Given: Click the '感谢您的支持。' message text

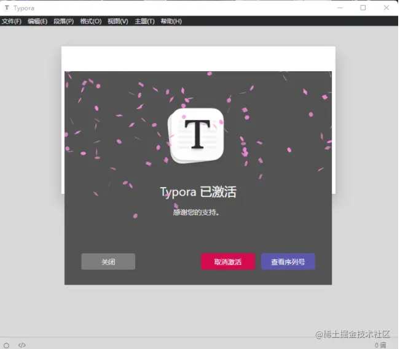Looking at the screenshot, I should [196, 212].
